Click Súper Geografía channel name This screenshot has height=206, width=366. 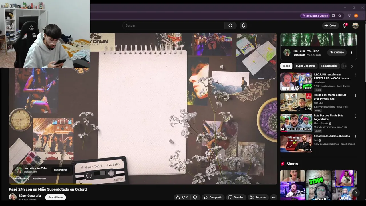30,196
